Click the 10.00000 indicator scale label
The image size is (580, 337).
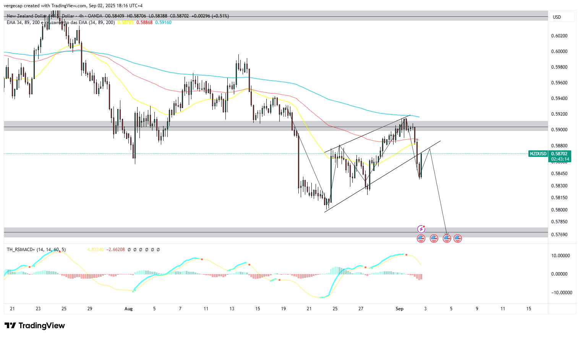click(x=561, y=256)
